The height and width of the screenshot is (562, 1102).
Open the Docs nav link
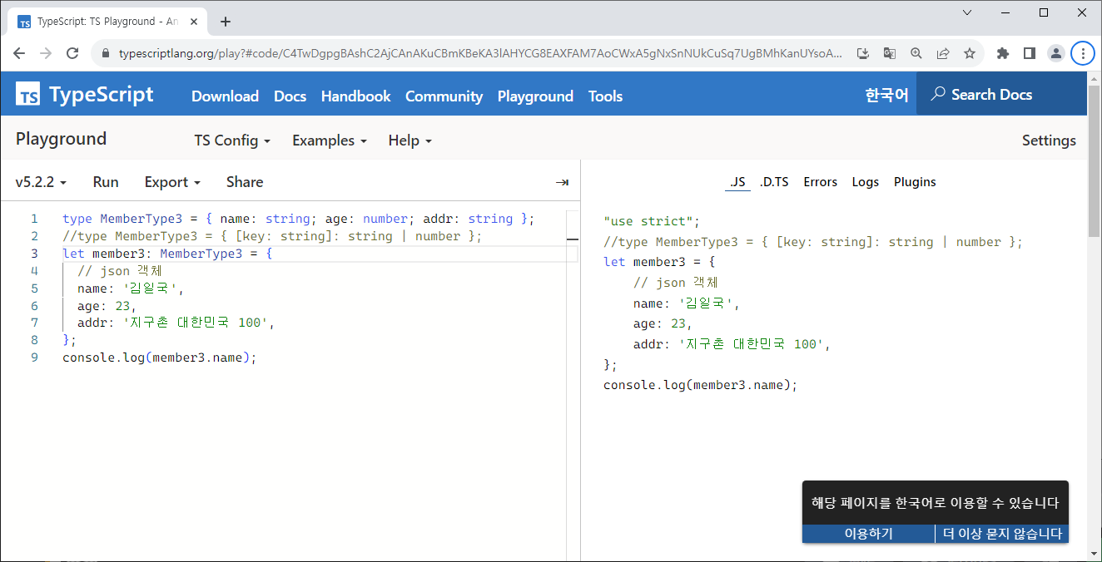pos(290,96)
